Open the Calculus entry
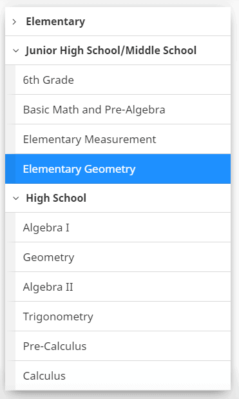This screenshot has height=399, width=239. 123,376
